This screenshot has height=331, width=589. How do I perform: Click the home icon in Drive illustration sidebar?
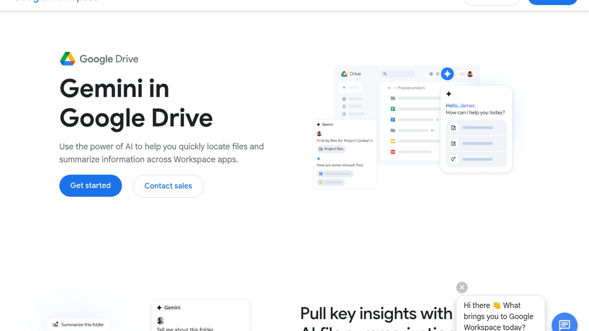344,99
